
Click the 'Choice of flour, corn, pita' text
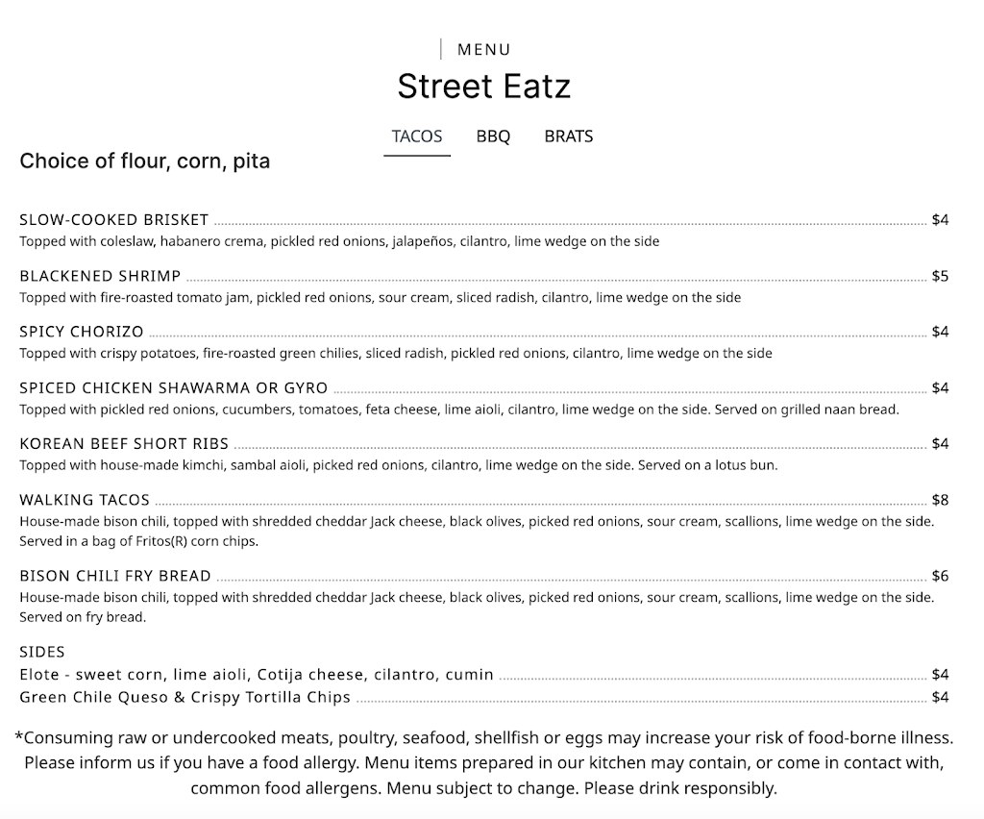coord(144,161)
